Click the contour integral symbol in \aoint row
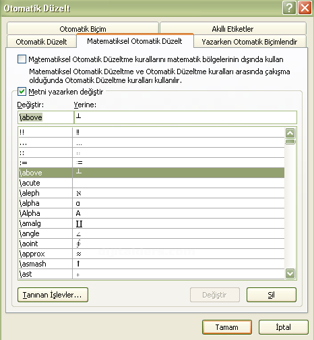 coord(79,244)
